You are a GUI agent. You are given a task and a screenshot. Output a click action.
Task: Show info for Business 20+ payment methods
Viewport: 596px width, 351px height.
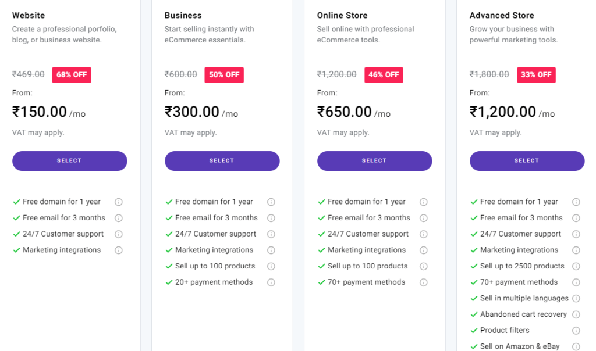point(271,282)
